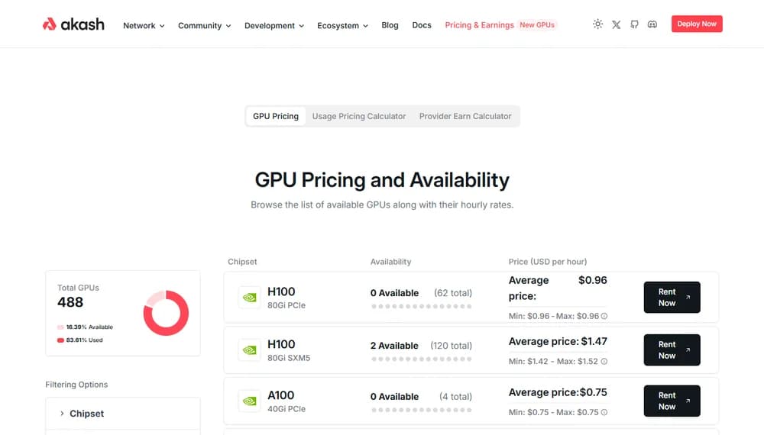Expand the Network dropdown menu
764x435 pixels.
(x=144, y=25)
